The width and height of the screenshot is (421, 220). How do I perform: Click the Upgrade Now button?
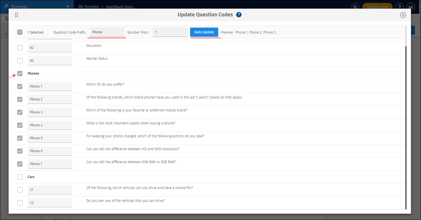(377, 6)
